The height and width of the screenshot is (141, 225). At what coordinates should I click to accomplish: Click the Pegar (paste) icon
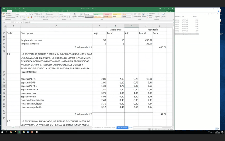[x=4, y=15]
